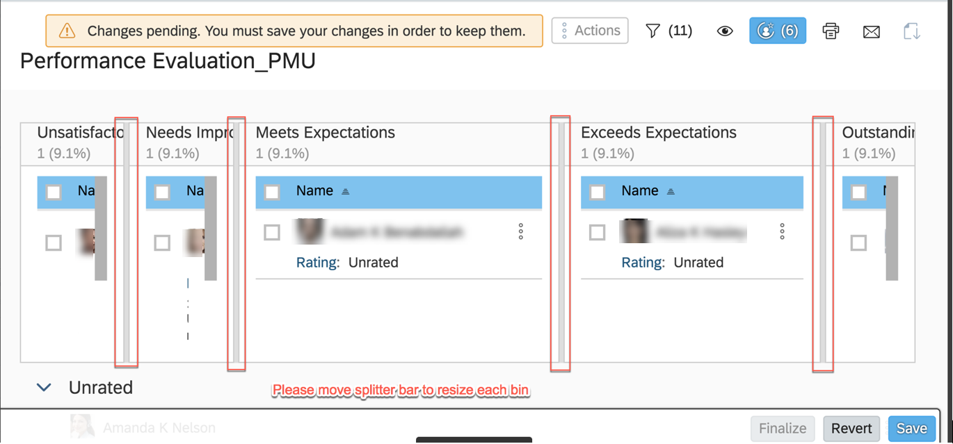Image resolution: width=953 pixels, height=444 pixels.
Task: Click the print icon
Action: pyautogui.click(x=831, y=31)
